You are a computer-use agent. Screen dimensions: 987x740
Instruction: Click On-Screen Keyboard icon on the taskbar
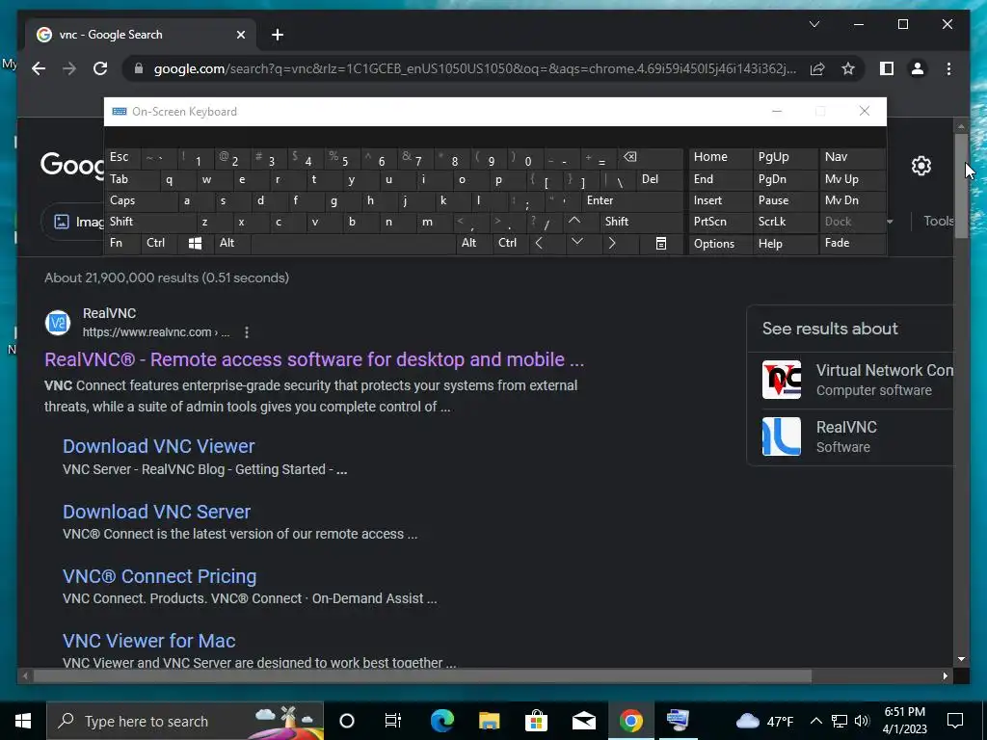(x=678, y=721)
